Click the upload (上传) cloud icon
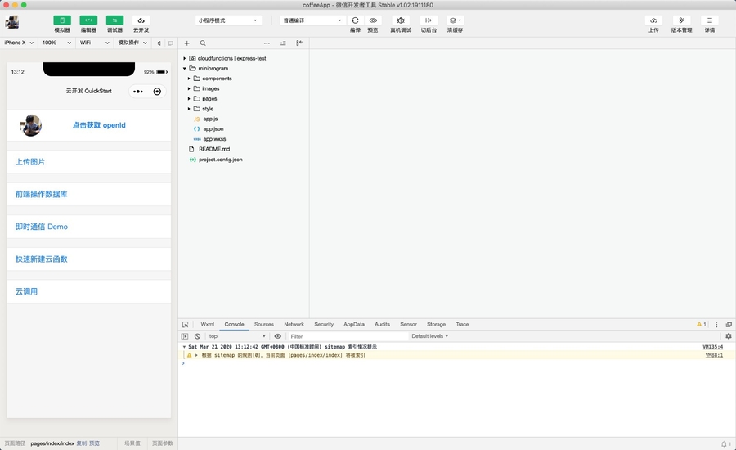Screen dimensions: 736x450 pyautogui.click(x=653, y=20)
